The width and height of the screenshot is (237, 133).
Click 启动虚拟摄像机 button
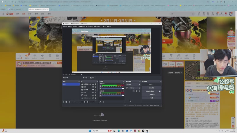(150, 91)
